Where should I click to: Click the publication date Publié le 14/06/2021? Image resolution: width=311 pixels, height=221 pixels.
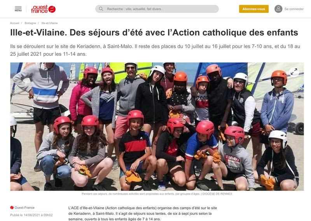(x=31, y=215)
